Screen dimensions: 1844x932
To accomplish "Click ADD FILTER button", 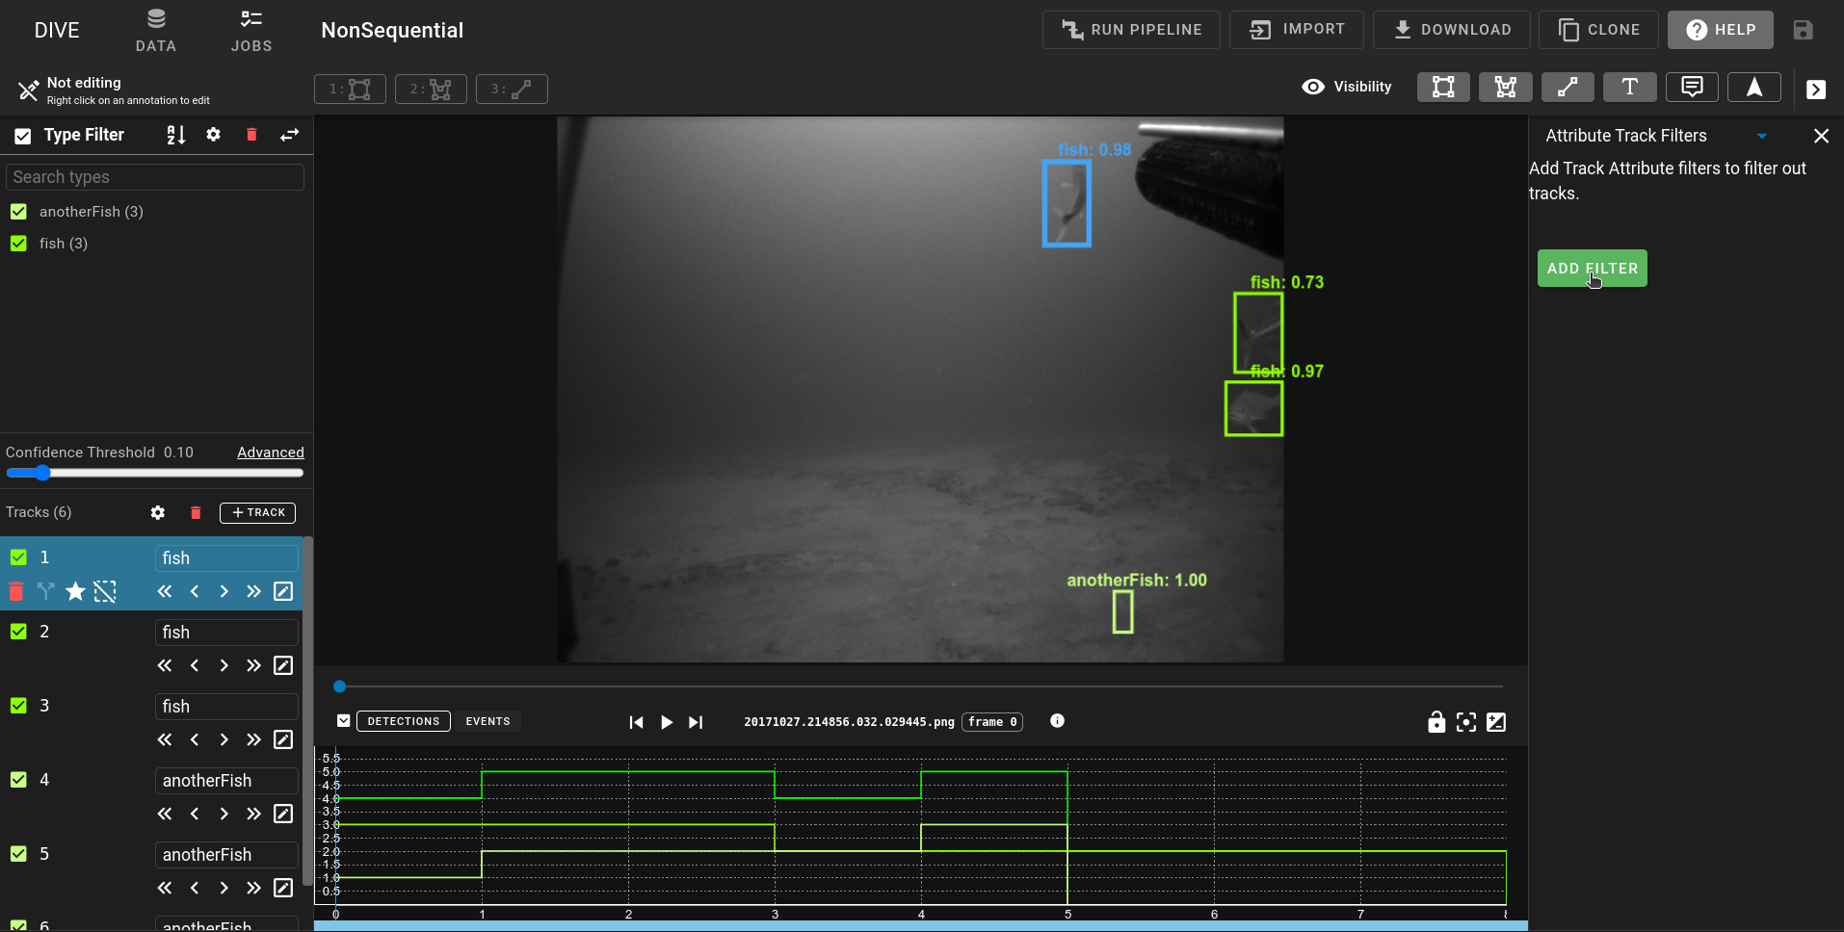I will pyautogui.click(x=1593, y=269).
